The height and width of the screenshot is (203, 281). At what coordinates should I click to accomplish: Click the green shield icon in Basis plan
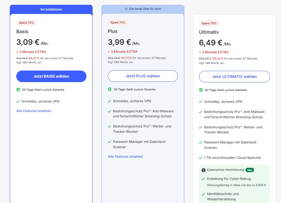click(x=18, y=89)
